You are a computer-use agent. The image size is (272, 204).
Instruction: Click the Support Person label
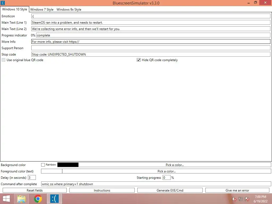pyautogui.click(x=12, y=48)
